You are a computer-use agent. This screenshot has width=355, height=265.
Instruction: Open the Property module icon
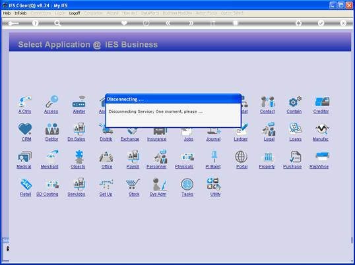point(268,157)
